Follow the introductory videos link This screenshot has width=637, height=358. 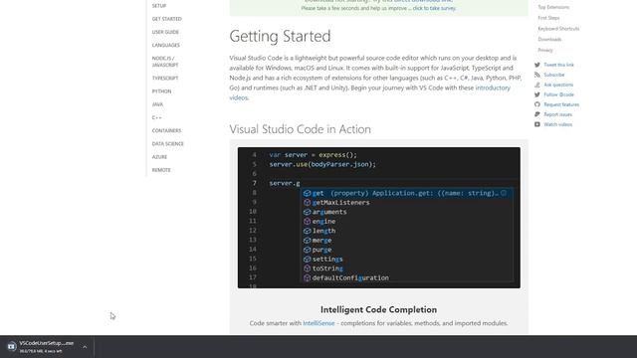pos(493,88)
